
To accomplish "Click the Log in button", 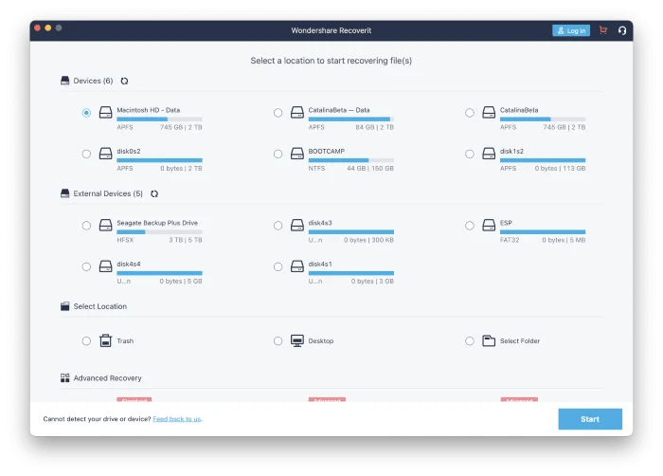I will click(571, 30).
